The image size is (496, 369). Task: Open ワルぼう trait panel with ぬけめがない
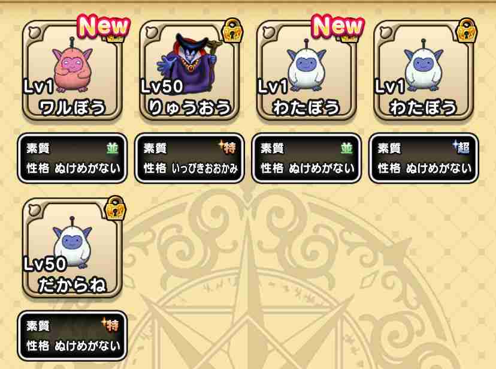pyautogui.click(x=72, y=158)
